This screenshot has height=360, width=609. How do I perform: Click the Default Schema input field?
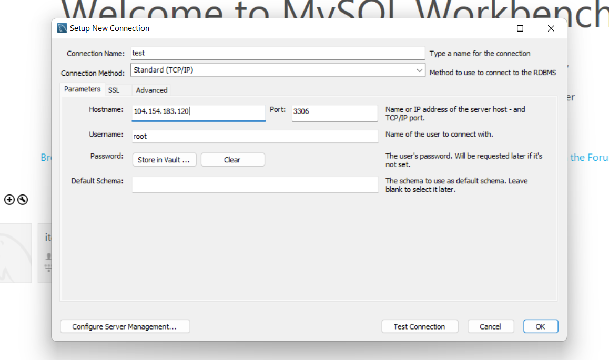pyautogui.click(x=255, y=184)
